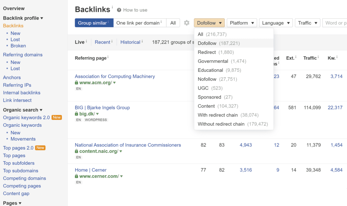The width and height of the screenshot is (347, 206).
Task: Select One link per domain mode
Action: [x=140, y=23]
